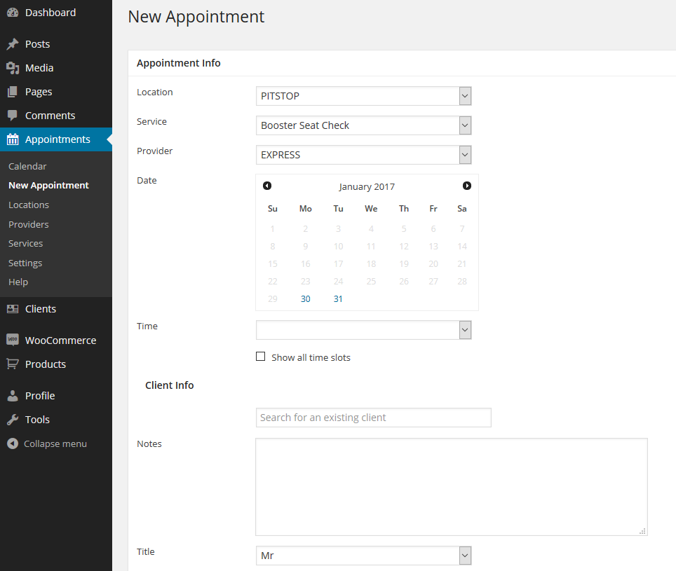Click the WooCommerce icon in sidebar
676x571 pixels.
point(13,340)
